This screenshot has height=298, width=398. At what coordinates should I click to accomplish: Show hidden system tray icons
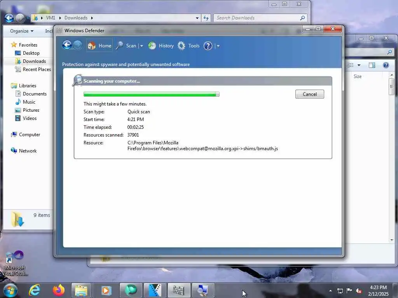tap(330, 291)
